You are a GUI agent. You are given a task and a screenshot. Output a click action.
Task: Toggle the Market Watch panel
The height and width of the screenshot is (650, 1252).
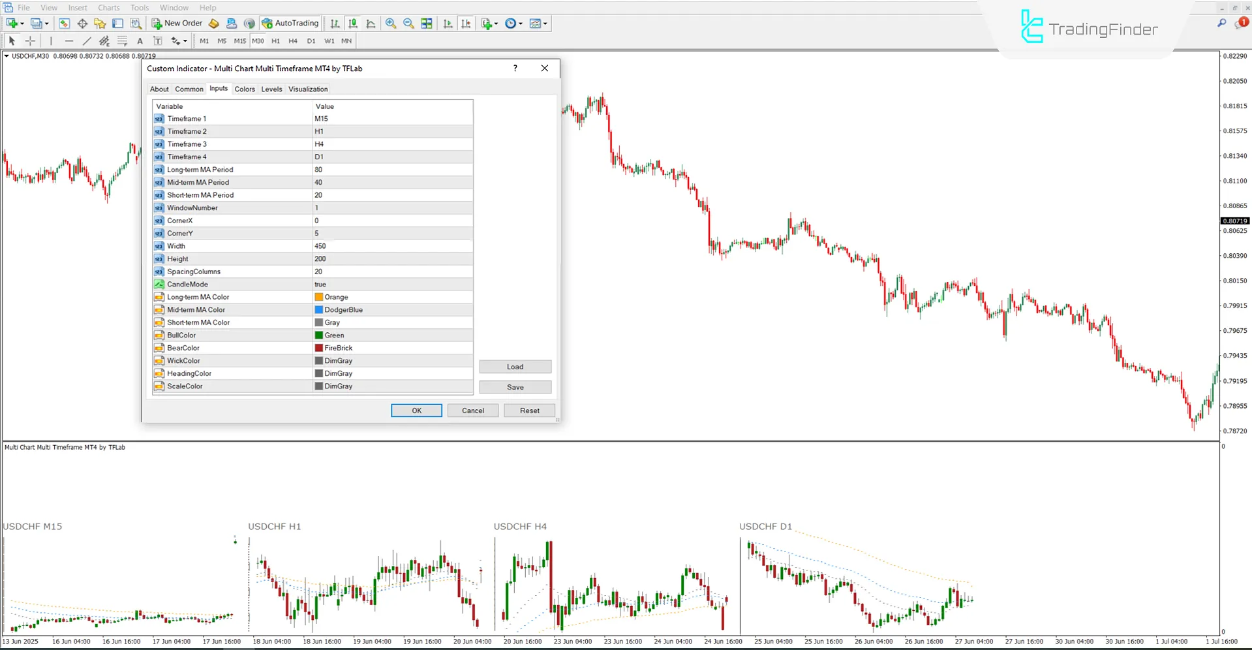click(64, 23)
